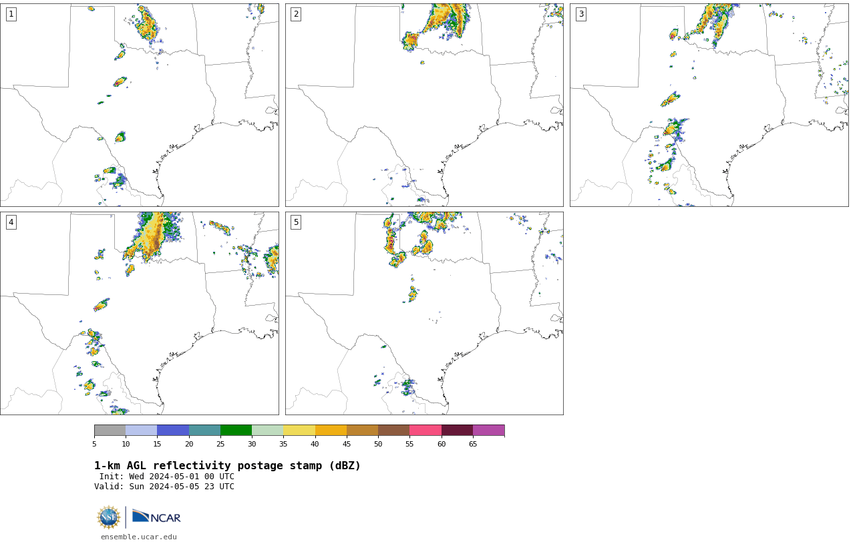Select the yellow 35-40 dBZ swatch

(x=299, y=430)
